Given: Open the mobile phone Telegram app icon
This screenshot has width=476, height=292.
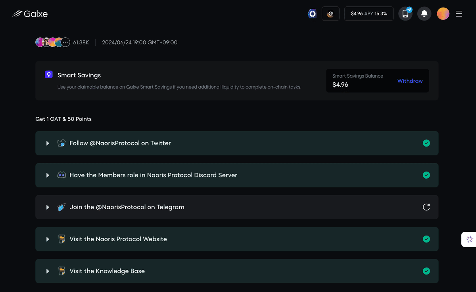Looking at the screenshot, I should pos(405,14).
